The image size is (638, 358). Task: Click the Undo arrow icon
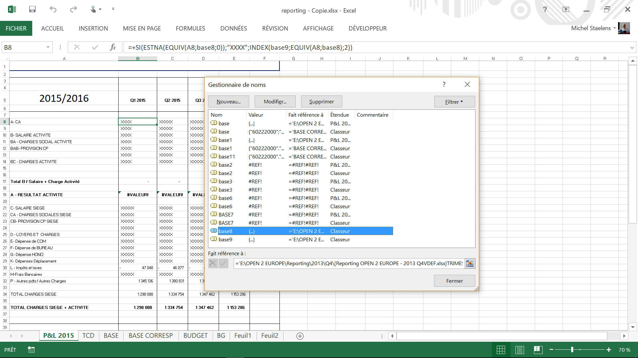53,9
